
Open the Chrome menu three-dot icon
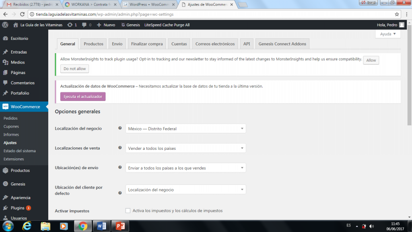pos(407,14)
